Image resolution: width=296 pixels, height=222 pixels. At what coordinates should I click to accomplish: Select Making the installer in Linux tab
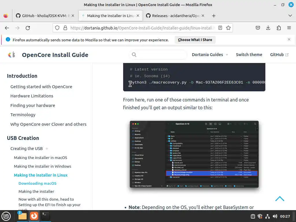[x=110, y=16]
